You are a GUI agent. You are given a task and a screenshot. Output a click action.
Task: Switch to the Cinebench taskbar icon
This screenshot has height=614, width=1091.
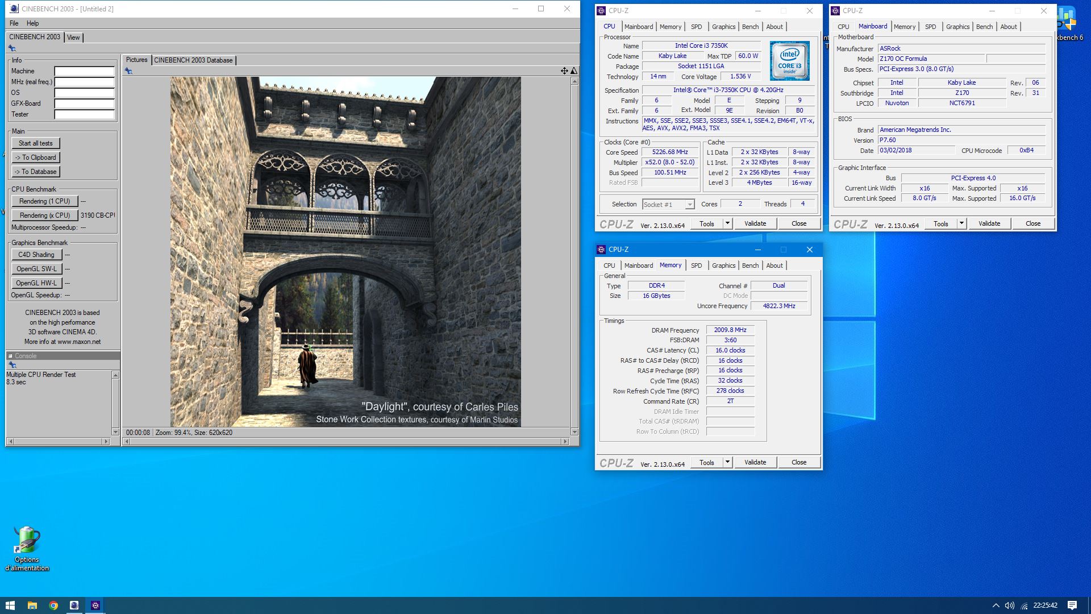(74, 605)
